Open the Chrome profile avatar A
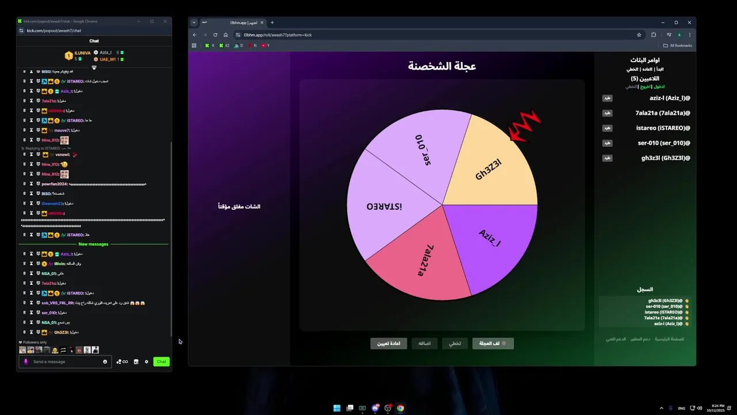The height and width of the screenshot is (415, 737). [679, 35]
